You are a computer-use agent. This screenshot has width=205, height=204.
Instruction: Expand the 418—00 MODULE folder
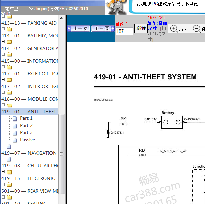(3, 92)
